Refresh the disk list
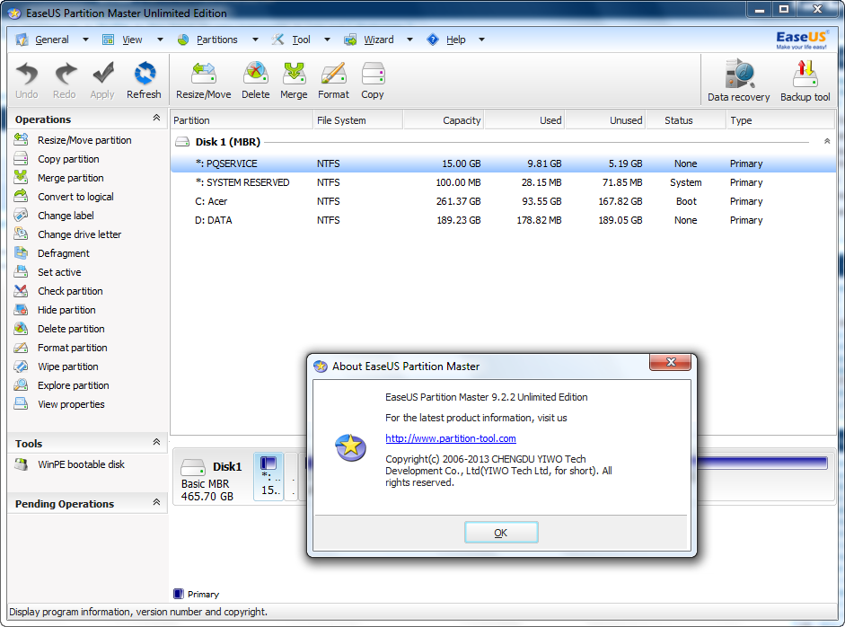845x627 pixels. coord(144,80)
